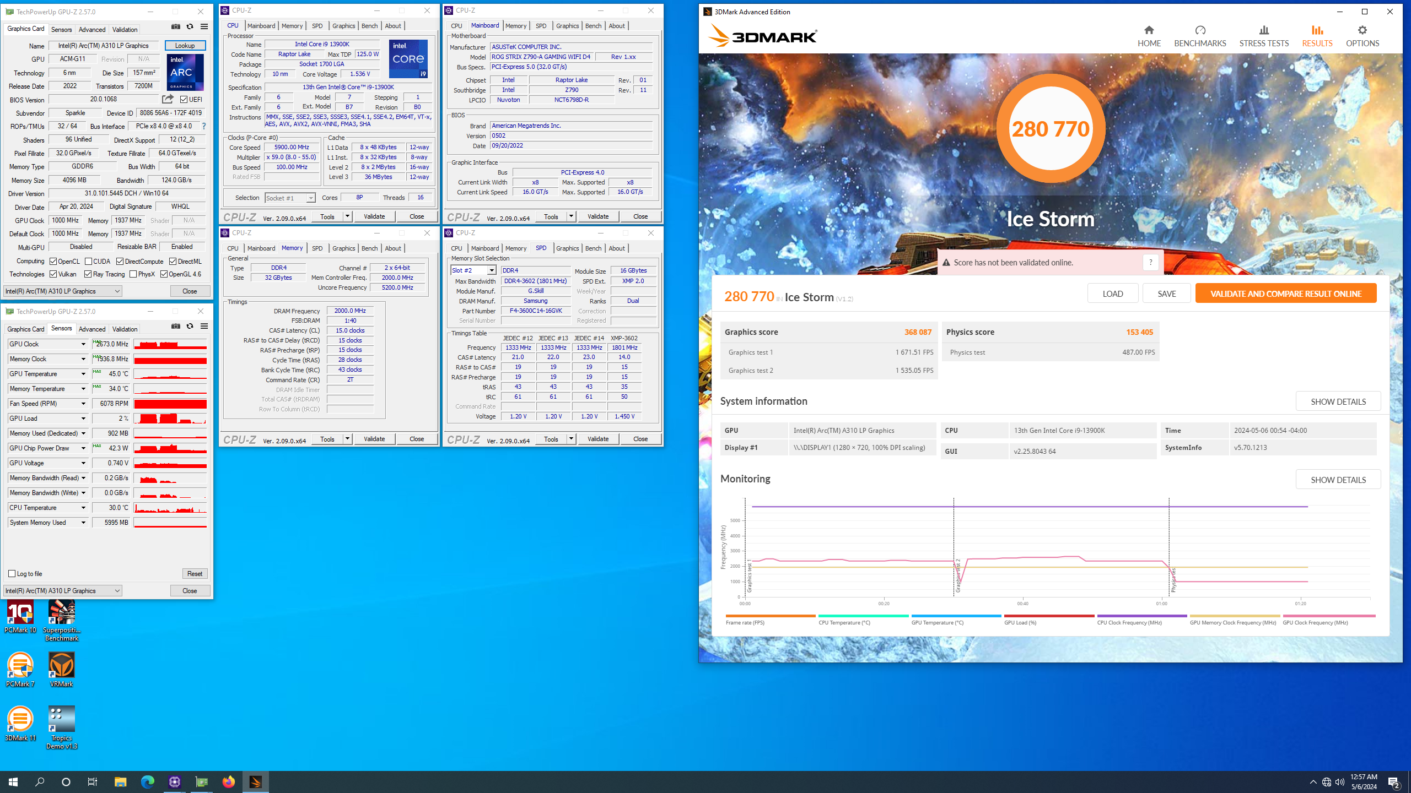This screenshot has width=1411, height=793.
Task: Toggle the UEFI checkbox in GPU-Z
Action: point(184,100)
